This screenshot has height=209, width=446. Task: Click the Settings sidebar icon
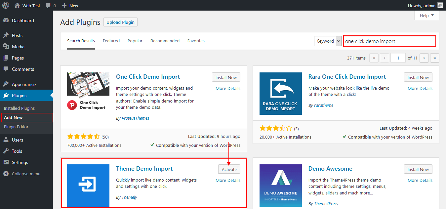tap(6, 162)
